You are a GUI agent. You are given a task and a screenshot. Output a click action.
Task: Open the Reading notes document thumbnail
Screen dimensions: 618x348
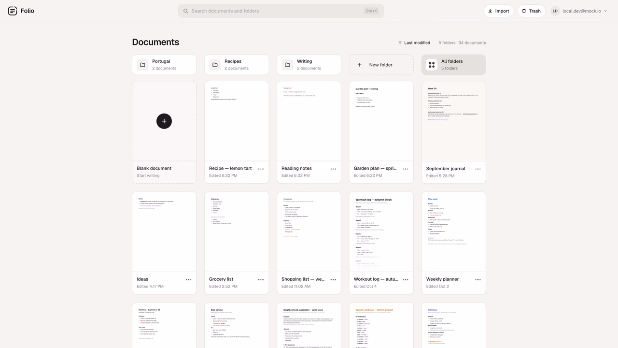click(x=309, y=121)
